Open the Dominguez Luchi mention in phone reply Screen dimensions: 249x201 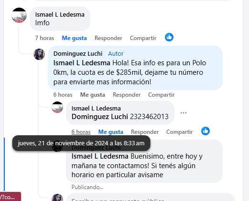tap(100, 117)
